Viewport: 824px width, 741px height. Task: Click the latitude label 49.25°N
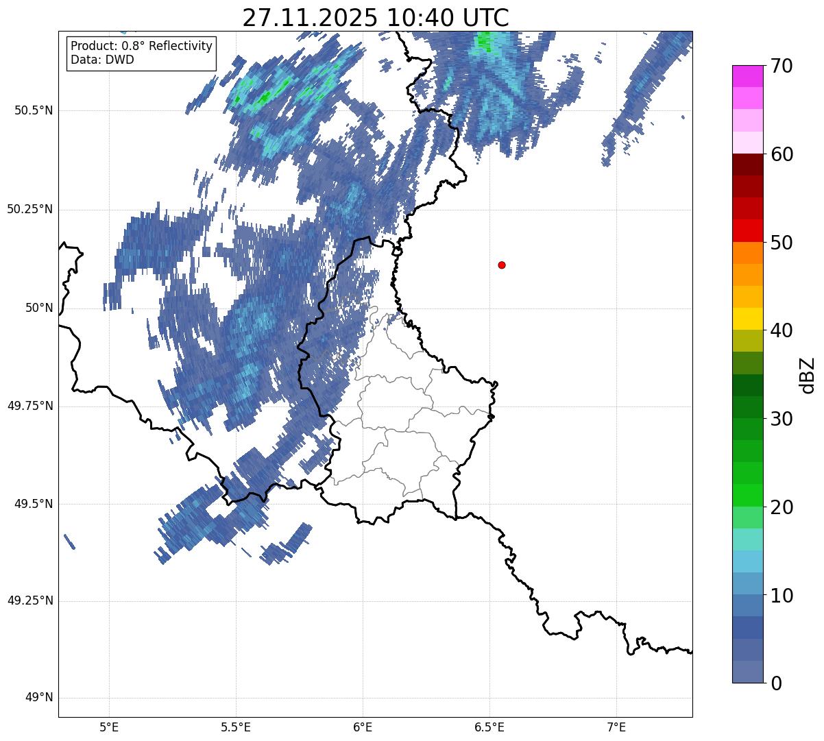tap(30, 600)
